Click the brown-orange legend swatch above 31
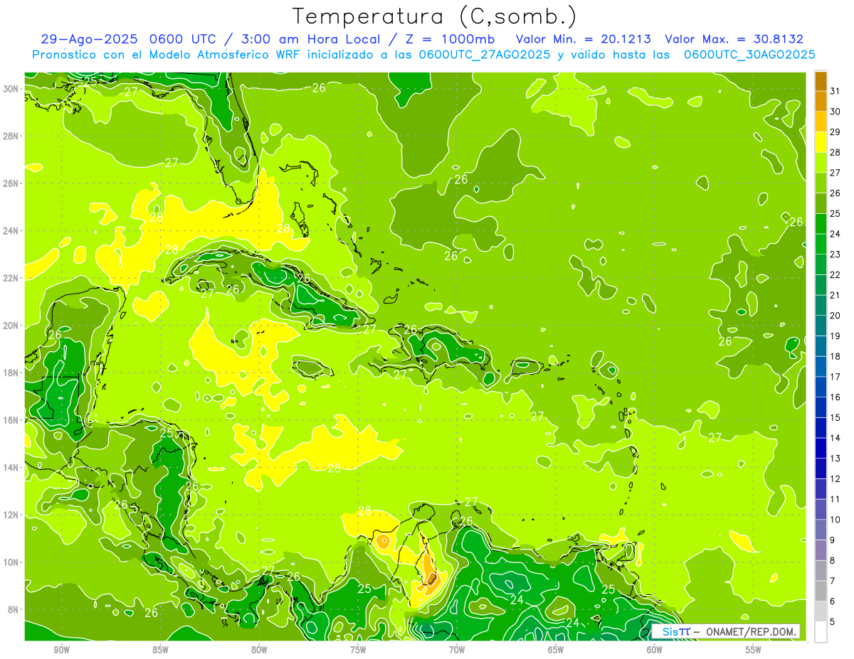The height and width of the screenshot is (659, 854). (x=821, y=81)
